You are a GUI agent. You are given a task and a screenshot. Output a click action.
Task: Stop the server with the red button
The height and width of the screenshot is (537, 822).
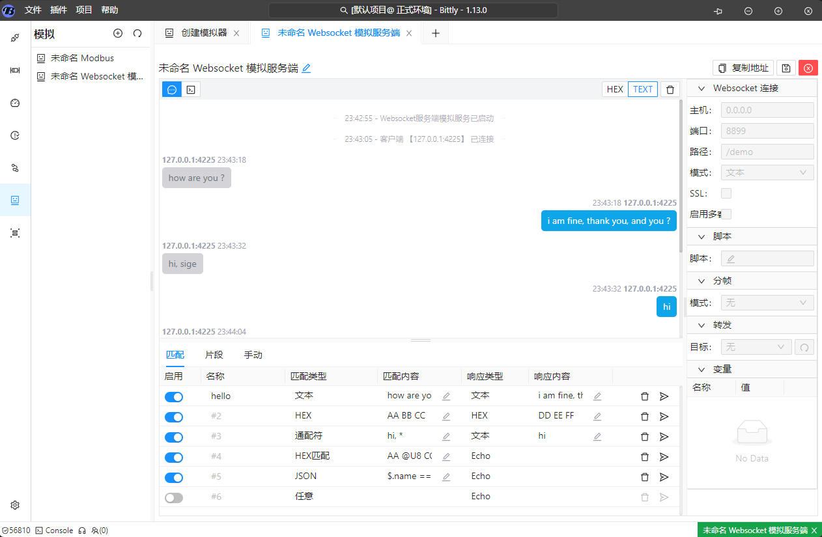click(x=808, y=68)
